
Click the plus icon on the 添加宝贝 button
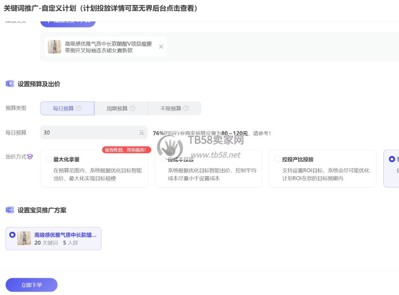[49, 21]
